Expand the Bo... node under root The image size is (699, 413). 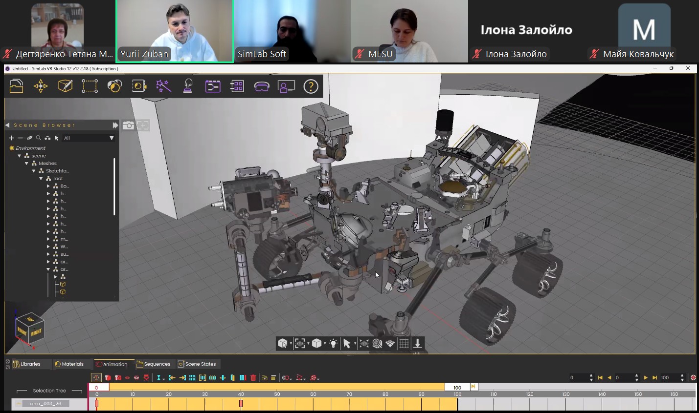point(48,186)
